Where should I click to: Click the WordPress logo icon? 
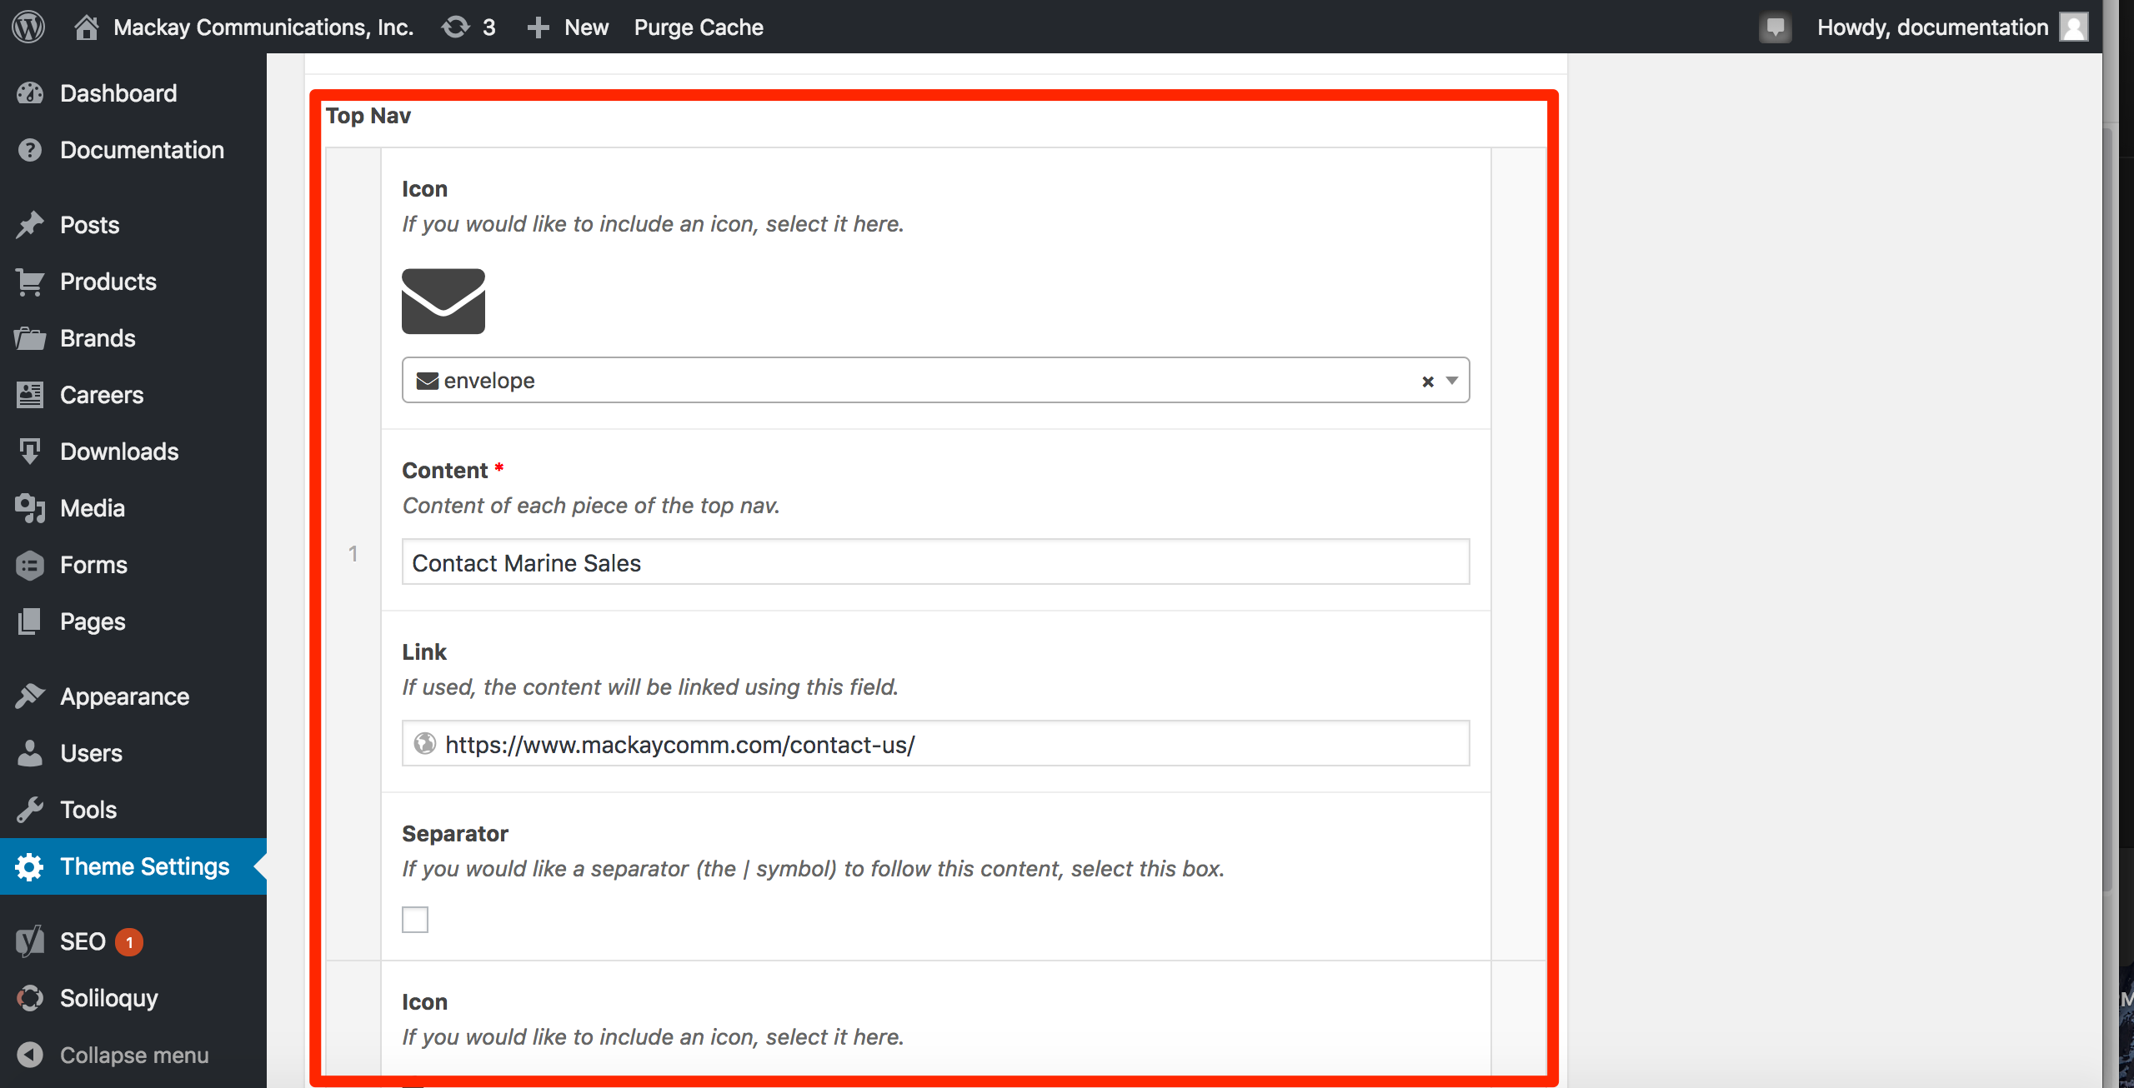(x=28, y=27)
